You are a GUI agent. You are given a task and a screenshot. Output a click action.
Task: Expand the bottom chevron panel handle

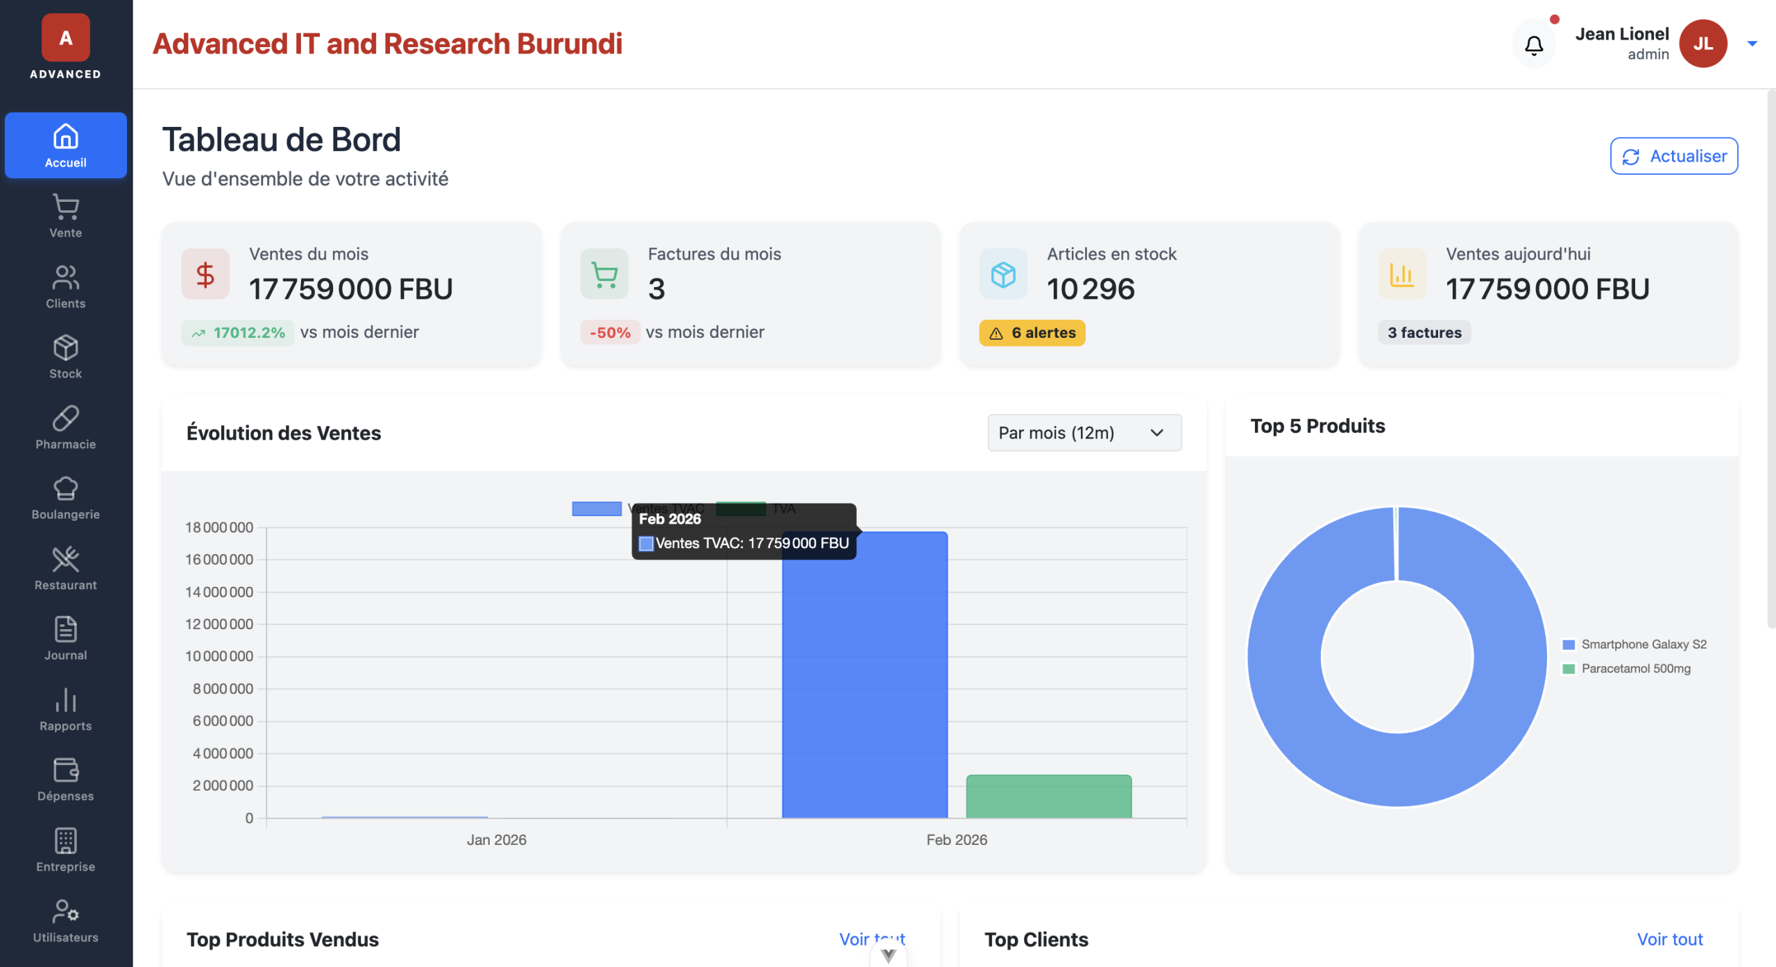pyautogui.click(x=888, y=955)
